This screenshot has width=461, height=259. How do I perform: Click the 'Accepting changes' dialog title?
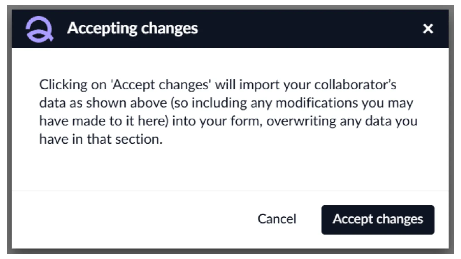132,28
